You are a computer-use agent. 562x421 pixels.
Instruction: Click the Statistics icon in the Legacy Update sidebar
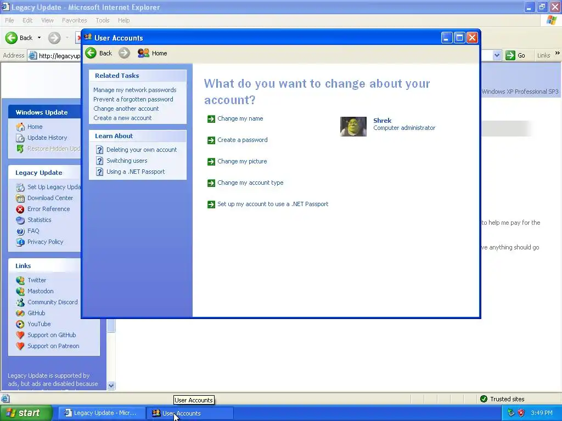[20, 220]
